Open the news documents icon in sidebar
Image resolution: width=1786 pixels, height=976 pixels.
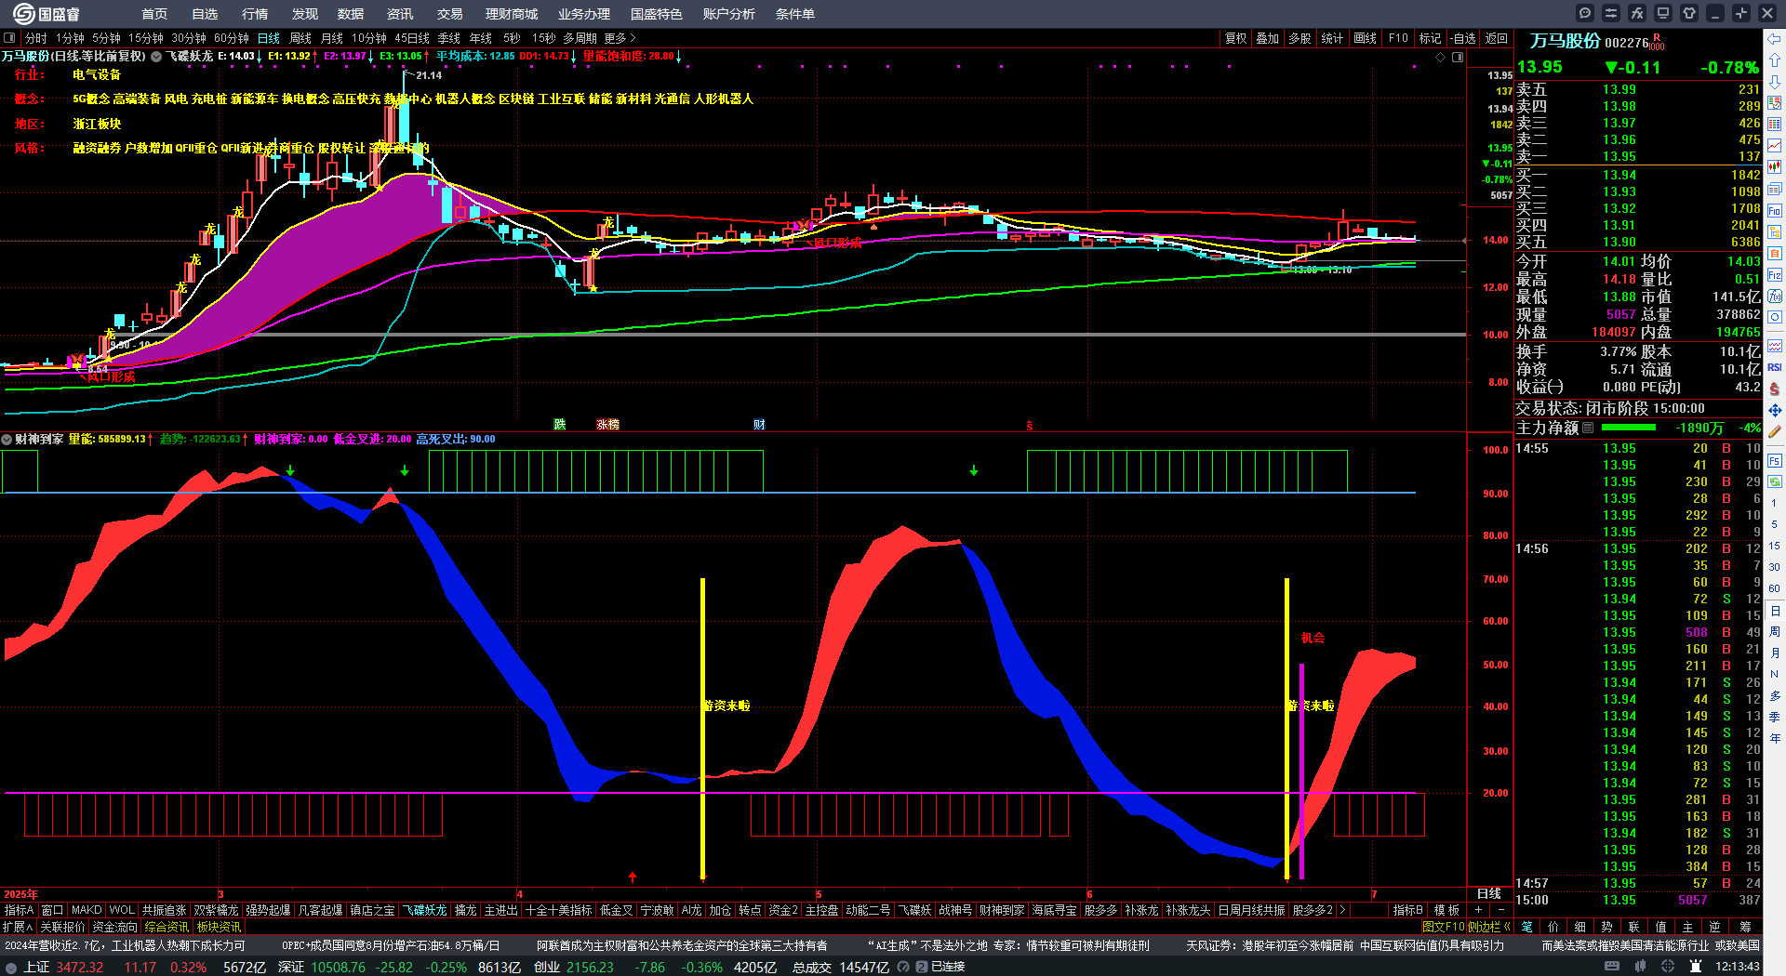click(x=1775, y=189)
